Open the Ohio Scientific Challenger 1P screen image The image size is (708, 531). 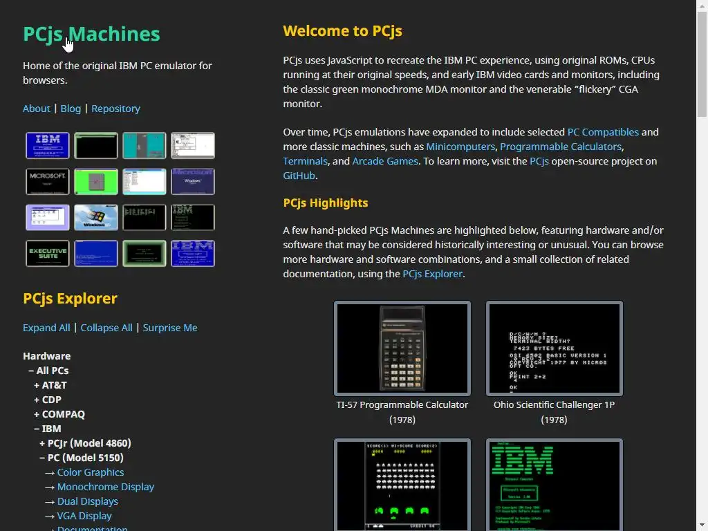tap(554, 348)
